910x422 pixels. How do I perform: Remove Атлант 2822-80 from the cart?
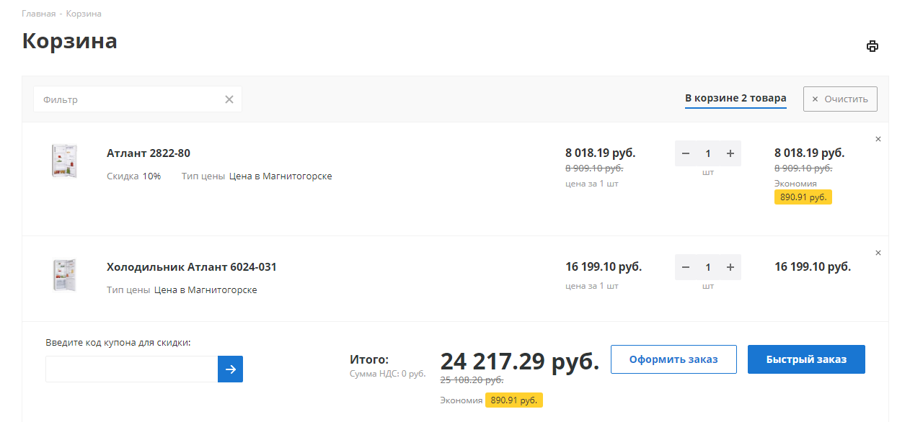click(878, 139)
